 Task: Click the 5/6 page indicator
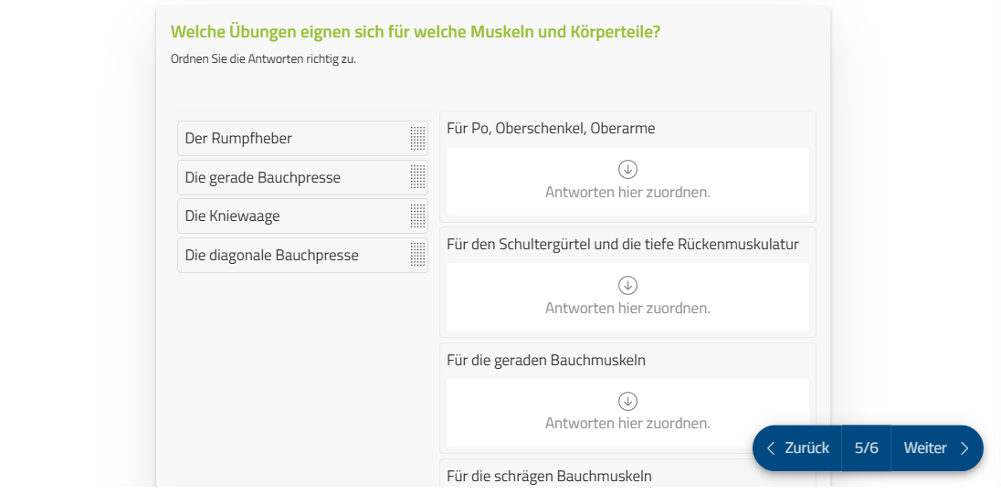coord(867,448)
